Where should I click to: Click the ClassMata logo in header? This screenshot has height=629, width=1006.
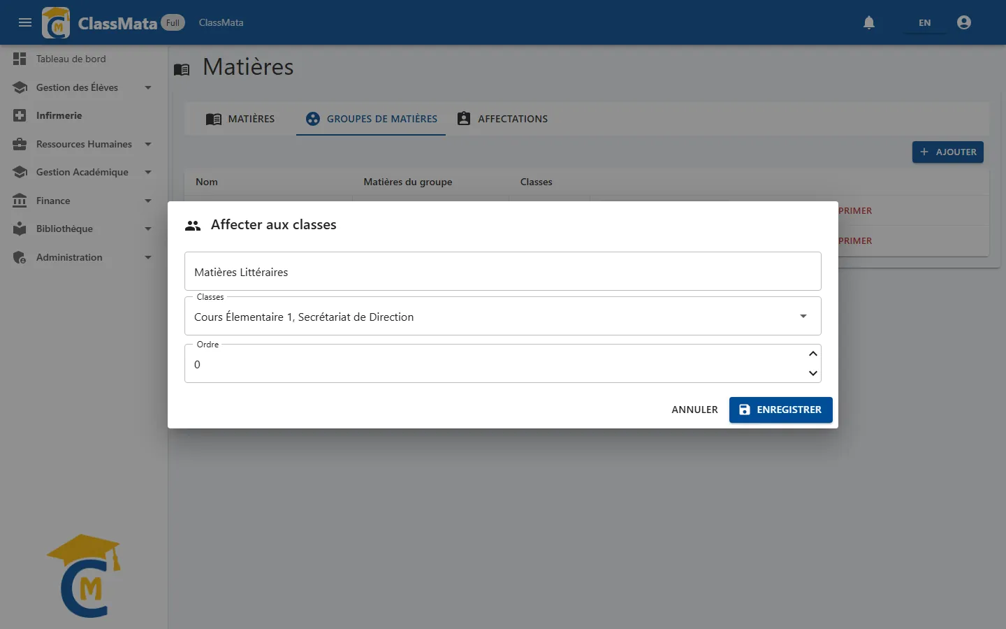[x=56, y=22]
